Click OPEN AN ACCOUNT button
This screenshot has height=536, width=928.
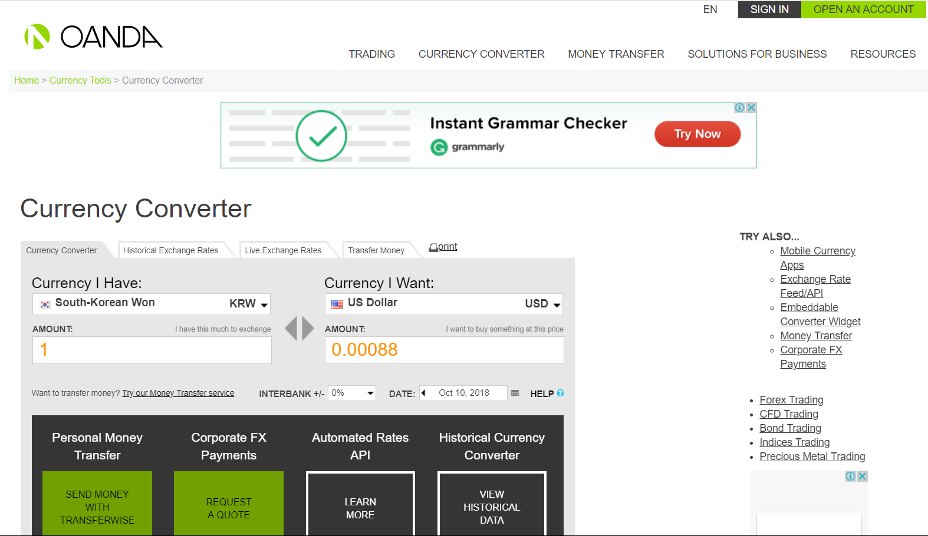click(x=864, y=9)
